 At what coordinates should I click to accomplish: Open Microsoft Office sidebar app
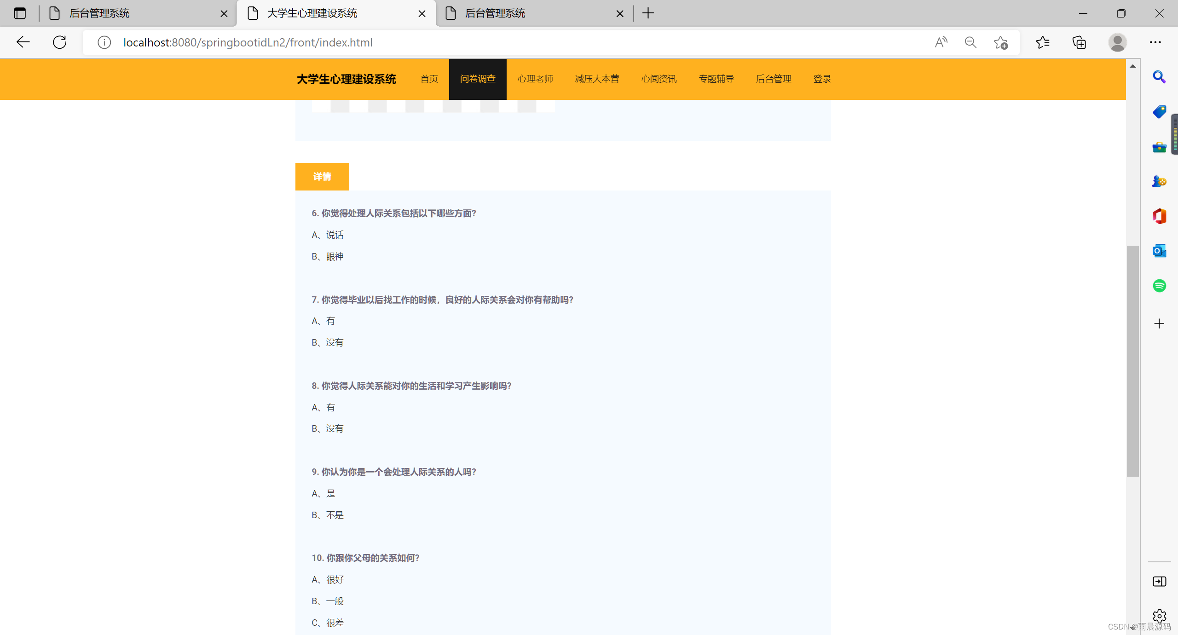1159,216
